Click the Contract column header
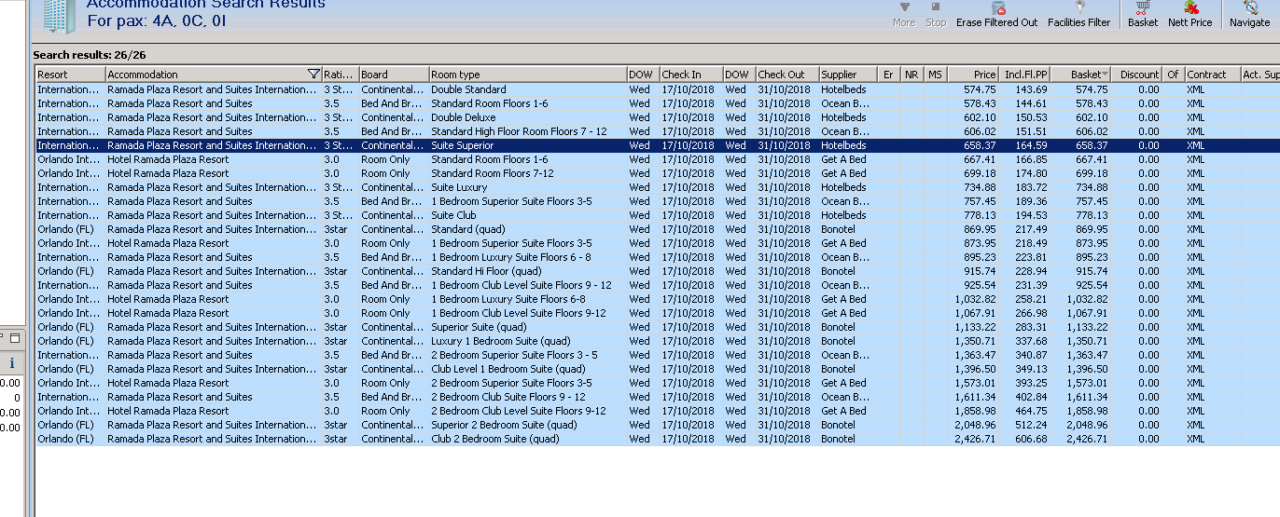 (x=1212, y=75)
